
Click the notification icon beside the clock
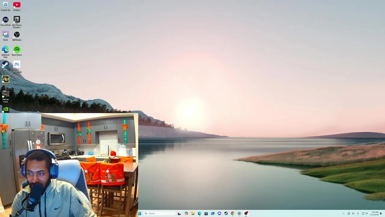pyautogui.click(x=381, y=213)
